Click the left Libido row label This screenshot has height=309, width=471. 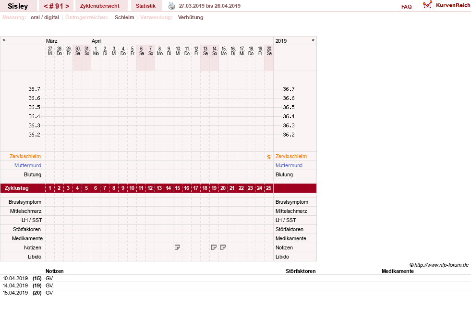[x=35, y=257]
